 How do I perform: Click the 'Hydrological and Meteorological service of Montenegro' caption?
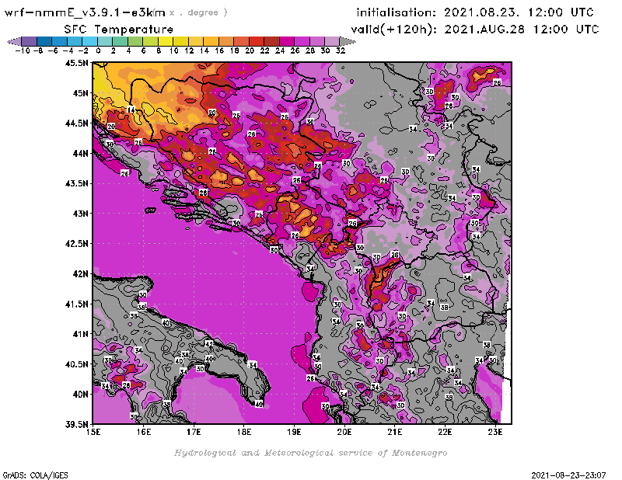click(x=310, y=453)
